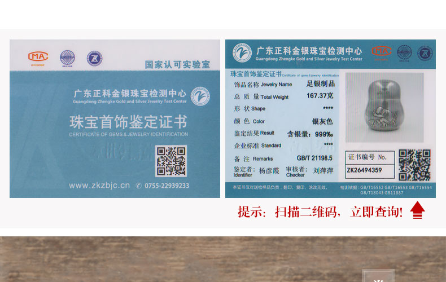This screenshot has height=282, width=446.
Task: Click the 检测依据 GB/T16552 standards footer text
Action: tap(386, 190)
